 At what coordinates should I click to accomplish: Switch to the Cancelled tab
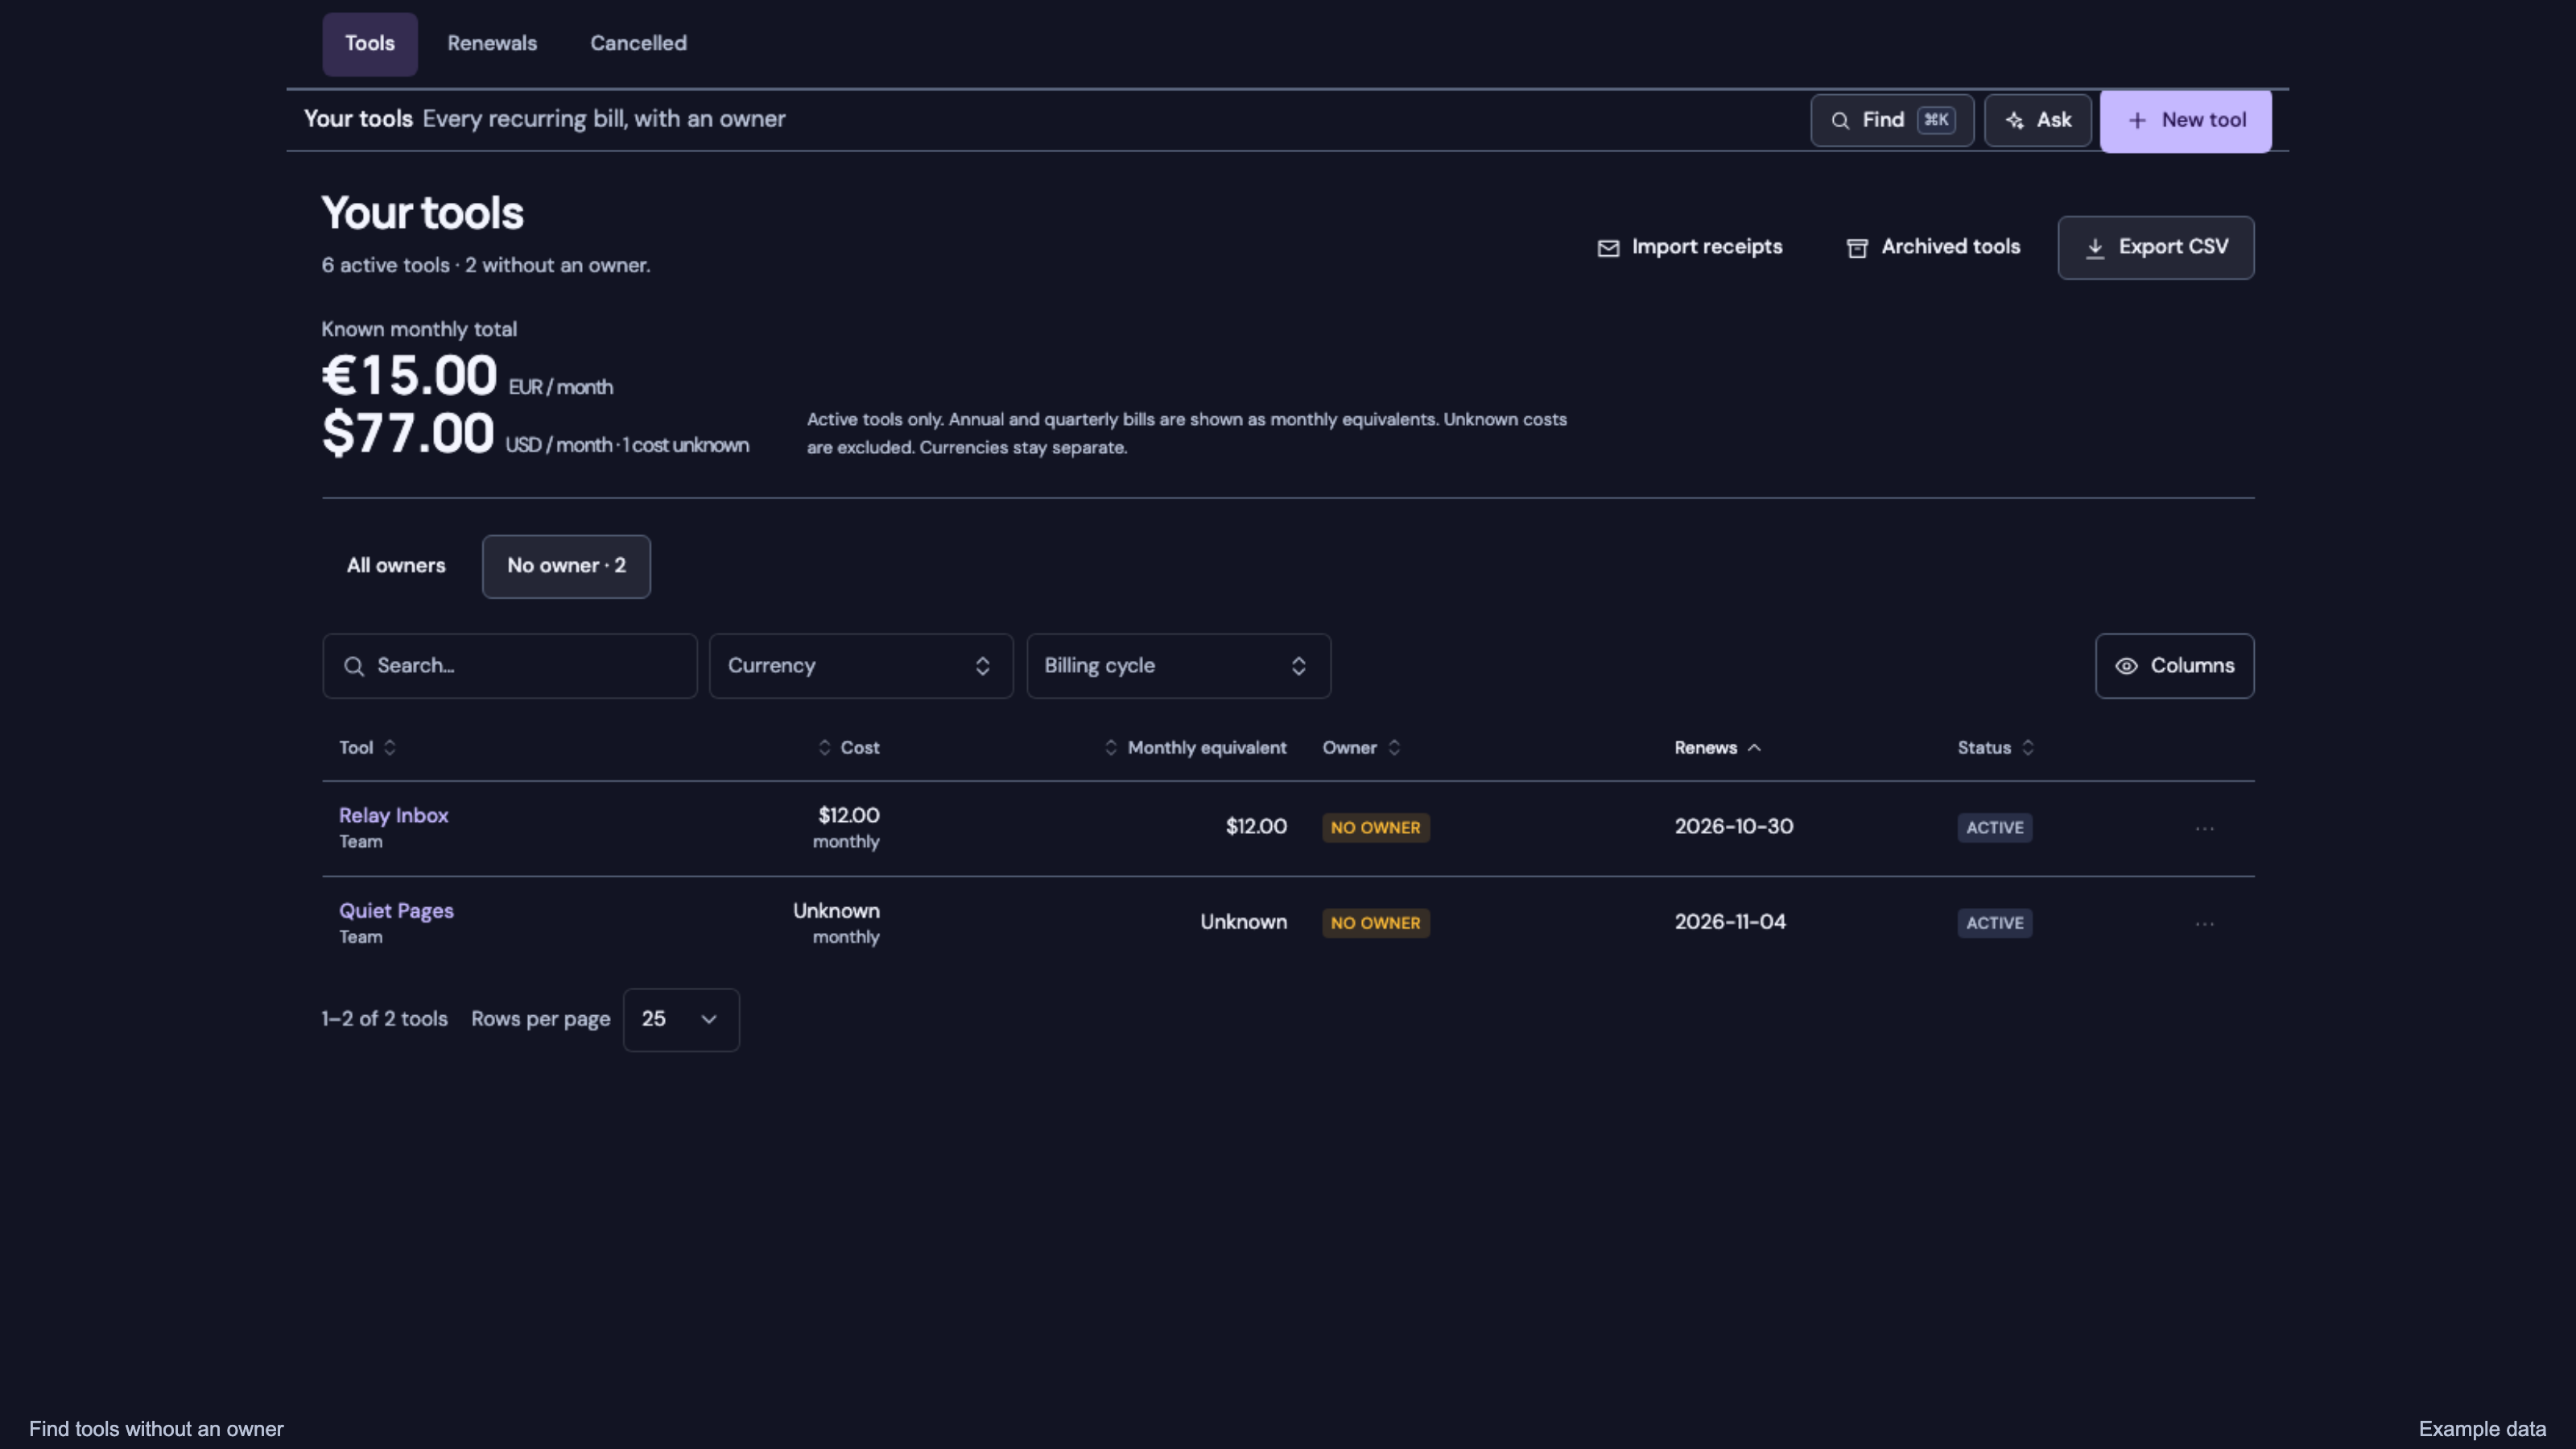[x=638, y=43]
